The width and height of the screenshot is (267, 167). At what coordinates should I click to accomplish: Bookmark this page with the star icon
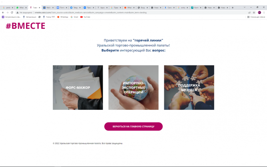click(x=254, y=13)
